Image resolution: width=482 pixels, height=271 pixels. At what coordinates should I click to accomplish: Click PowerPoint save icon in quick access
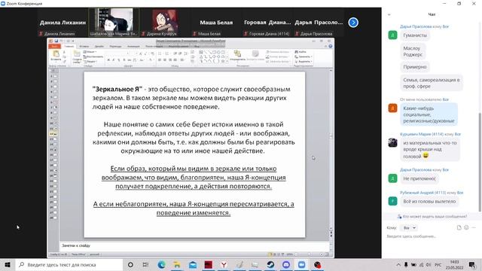click(x=56, y=41)
